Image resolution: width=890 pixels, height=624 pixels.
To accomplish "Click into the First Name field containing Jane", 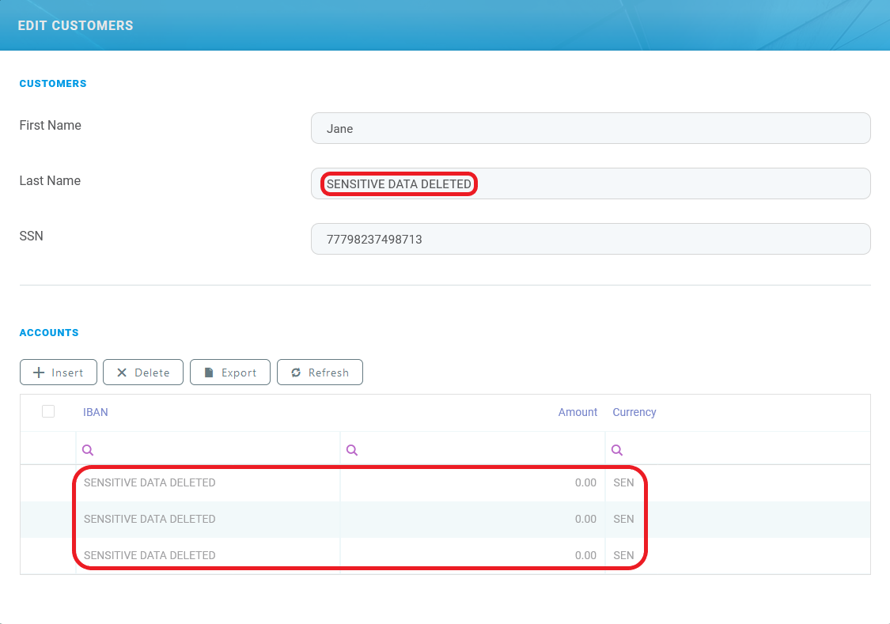I will click(x=590, y=128).
